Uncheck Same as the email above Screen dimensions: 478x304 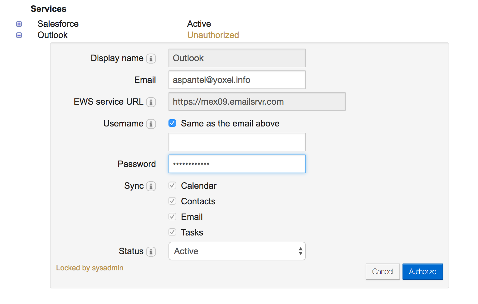[172, 123]
